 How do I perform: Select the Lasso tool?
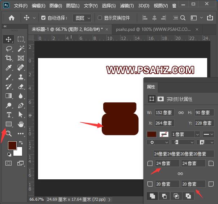[9, 49]
